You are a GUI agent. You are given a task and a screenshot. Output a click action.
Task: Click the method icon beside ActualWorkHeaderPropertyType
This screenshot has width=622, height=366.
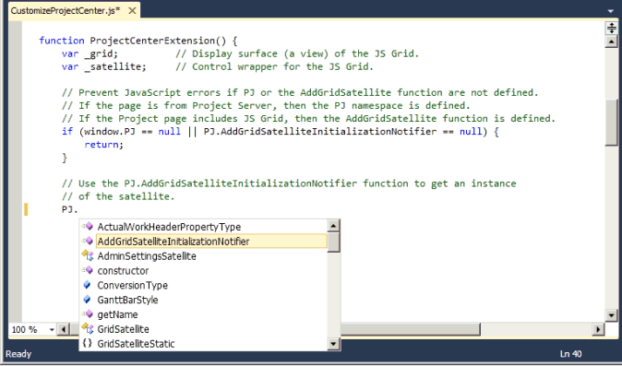point(88,227)
